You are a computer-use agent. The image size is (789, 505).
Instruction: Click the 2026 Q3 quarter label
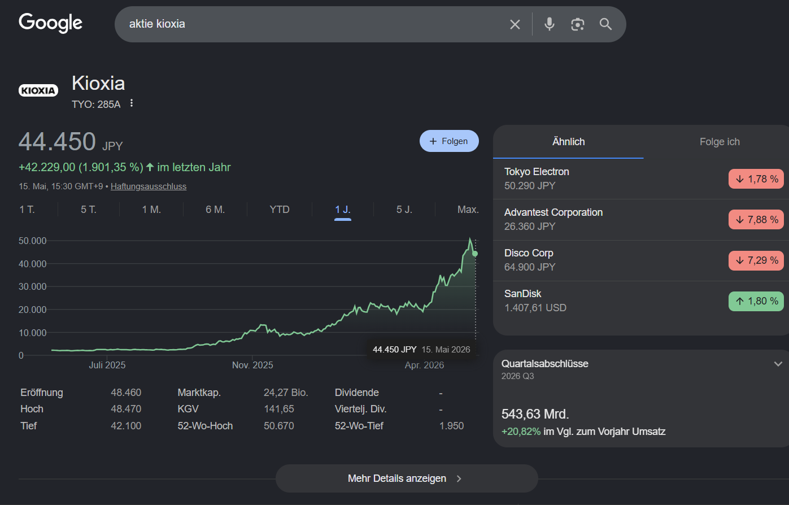click(x=517, y=376)
